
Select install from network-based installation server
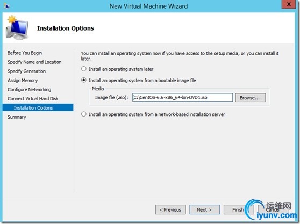84,114
